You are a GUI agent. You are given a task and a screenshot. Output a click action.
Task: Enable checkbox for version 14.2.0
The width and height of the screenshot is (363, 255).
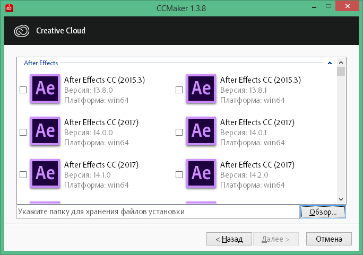click(x=179, y=175)
